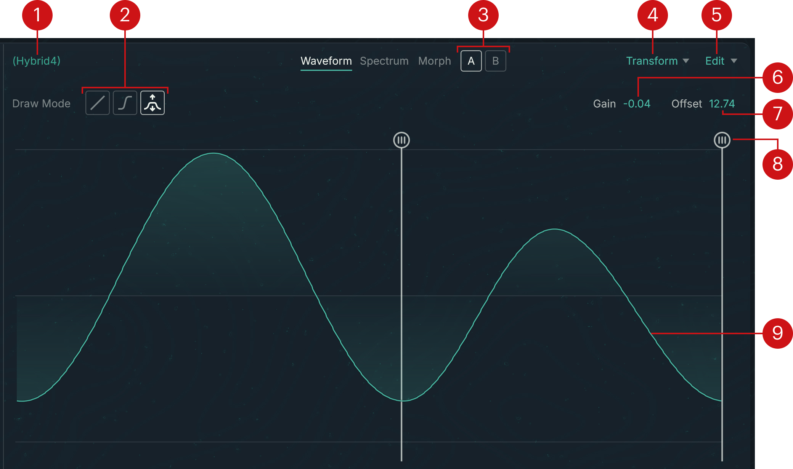
Task: Switch to the Spectrum tab
Action: 384,61
